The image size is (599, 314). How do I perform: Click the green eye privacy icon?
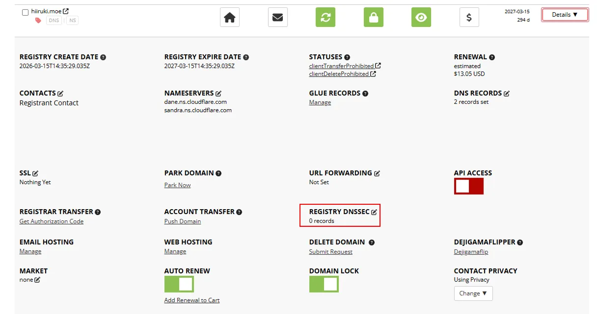421,17
